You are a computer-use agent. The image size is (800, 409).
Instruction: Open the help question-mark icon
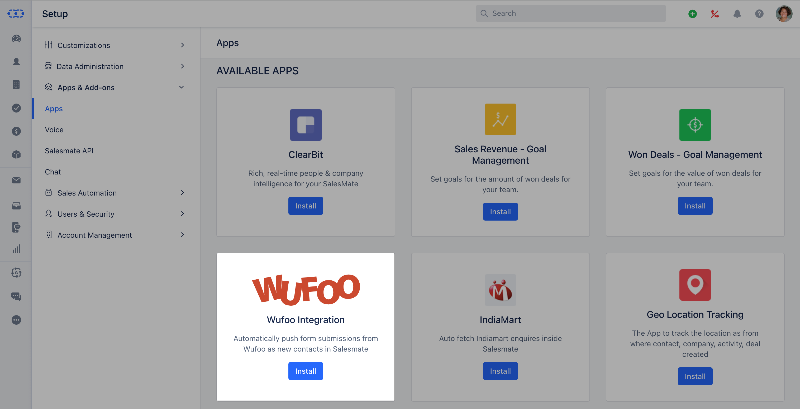759,14
